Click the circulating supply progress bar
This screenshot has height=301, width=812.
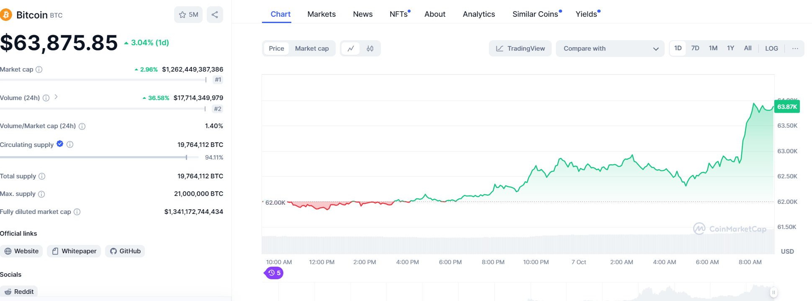(x=99, y=157)
